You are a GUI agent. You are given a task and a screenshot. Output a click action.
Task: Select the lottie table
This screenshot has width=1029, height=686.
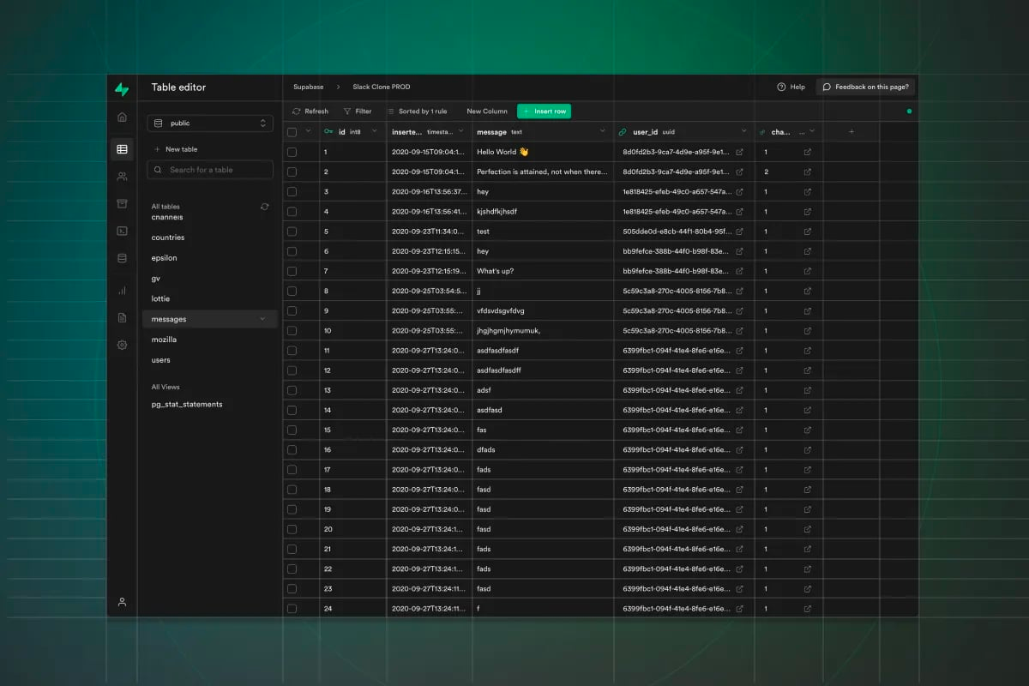coord(160,298)
